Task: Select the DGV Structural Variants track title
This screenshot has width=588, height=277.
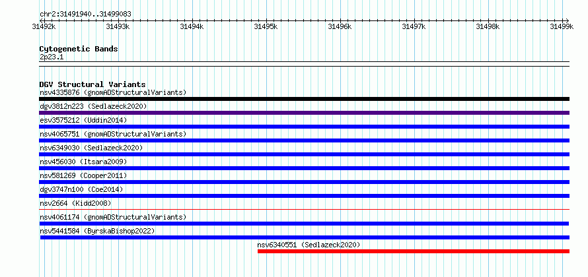Action: (x=92, y=84)
